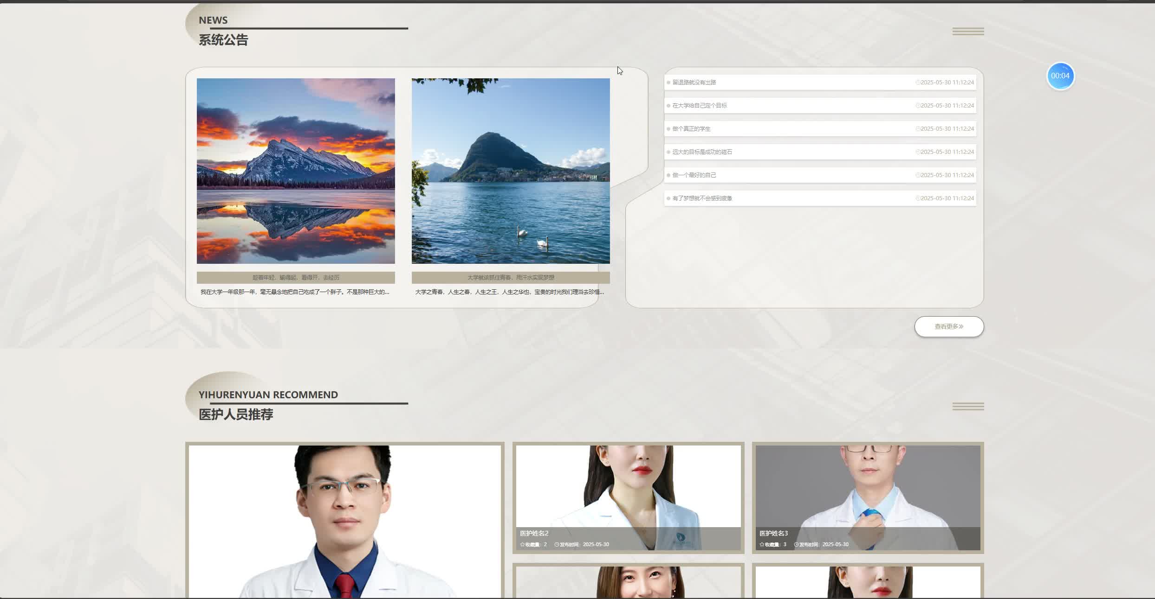Open announcement 有了梦想就不会感到疲惫
Screen dimensions: 1155x599
coord(702,198)
